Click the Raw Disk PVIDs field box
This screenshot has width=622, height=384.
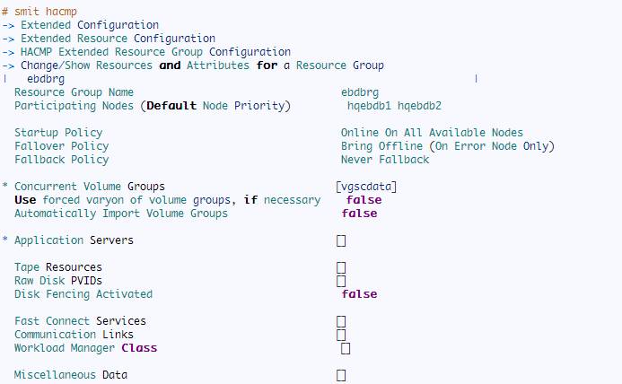341,281
